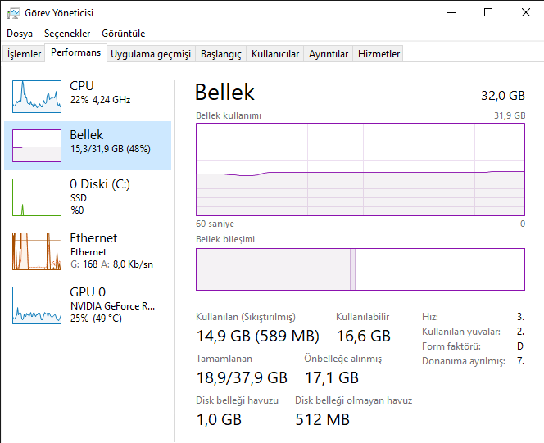Select the Bellek memory graph thumbnail
The image size is (544, 443).
[37, 145]
